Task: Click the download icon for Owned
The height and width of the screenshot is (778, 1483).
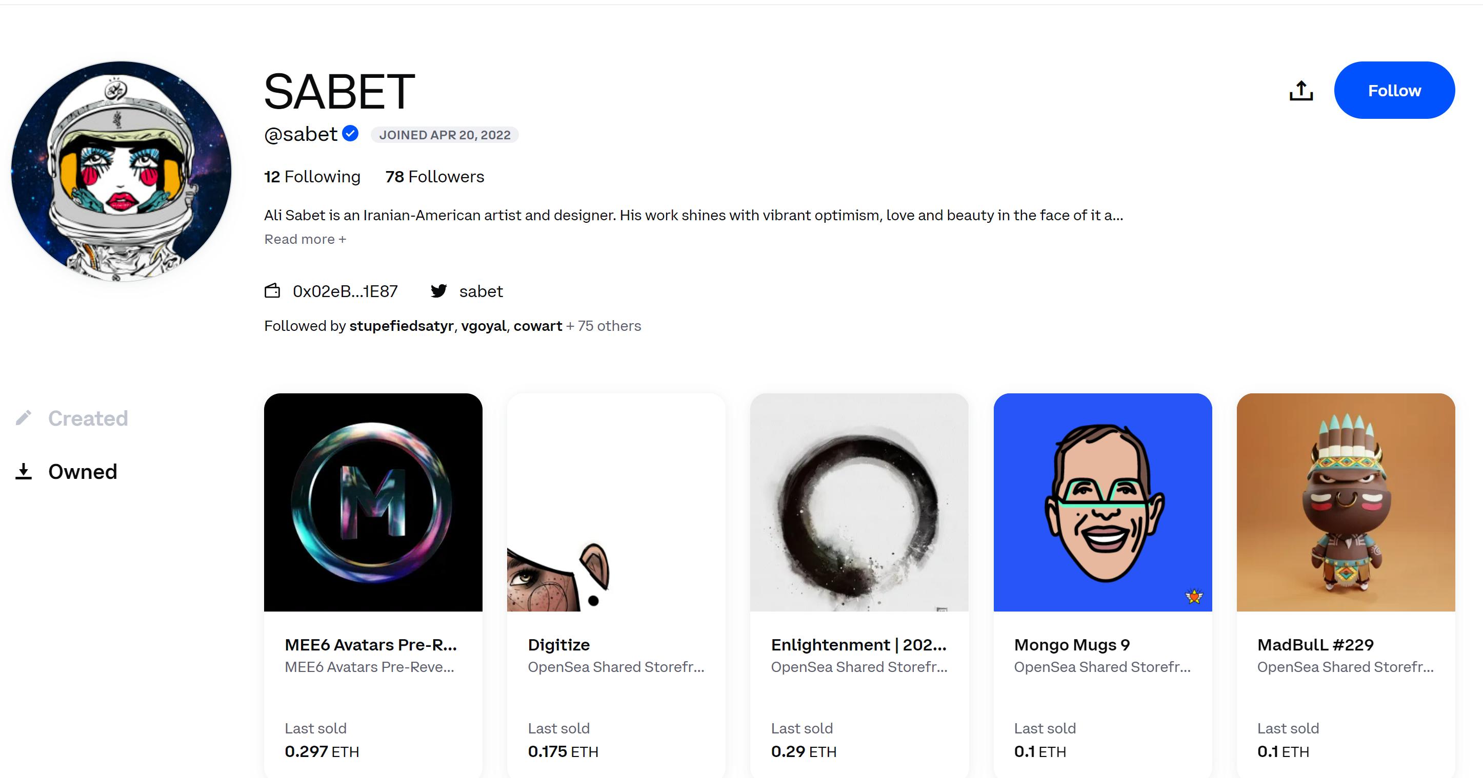Action: 23,472
